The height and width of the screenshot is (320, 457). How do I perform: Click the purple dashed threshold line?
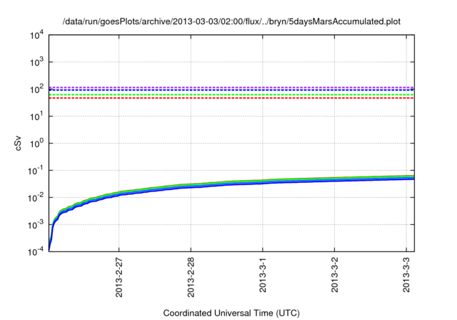pos(231,87)
